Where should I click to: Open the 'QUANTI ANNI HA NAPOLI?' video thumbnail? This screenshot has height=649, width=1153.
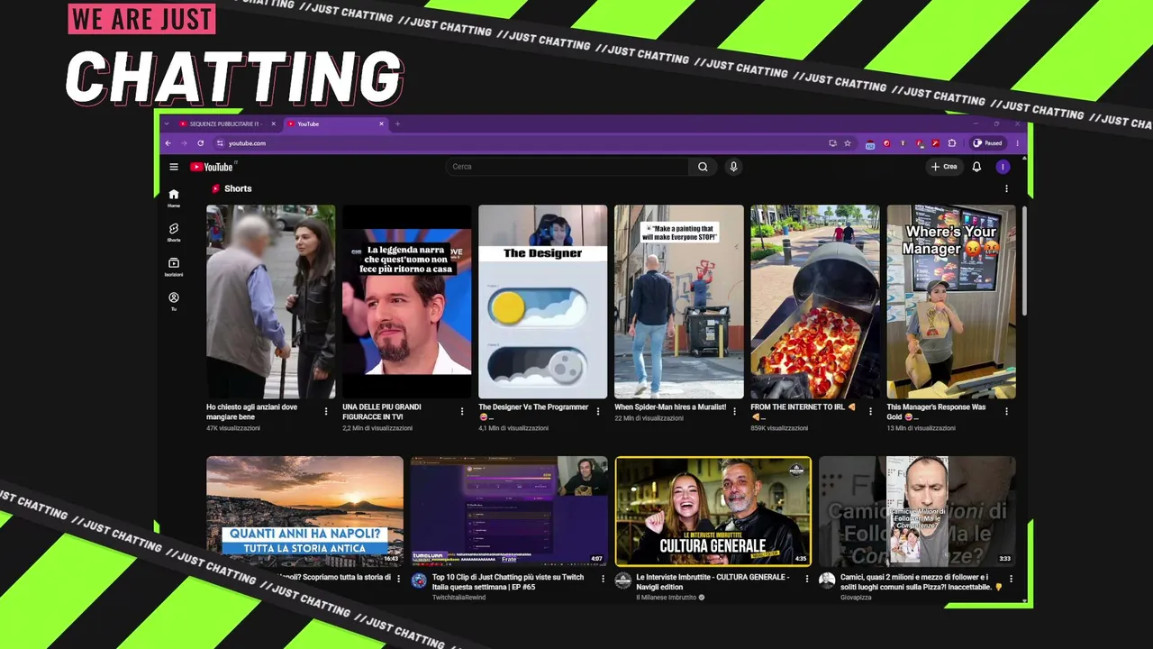click(x=304, y=511)
